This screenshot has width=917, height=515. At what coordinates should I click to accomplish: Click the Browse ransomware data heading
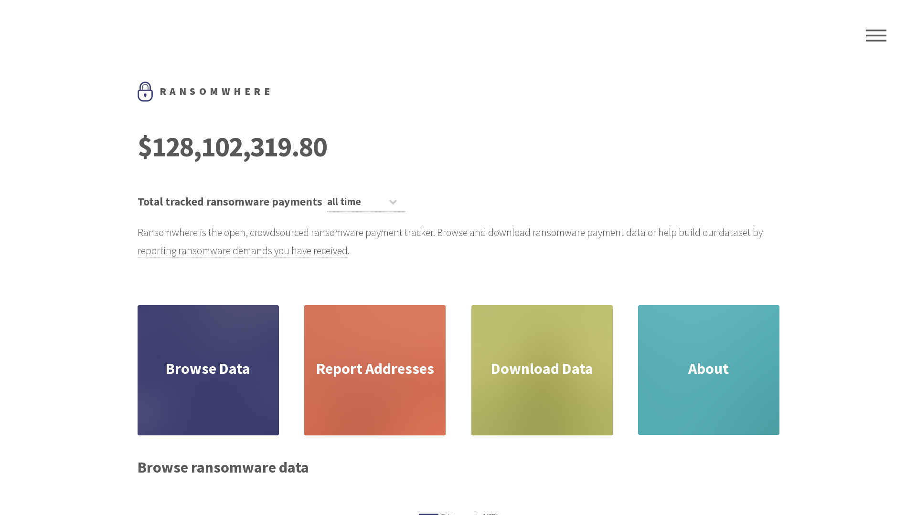(x=223, y=467)
